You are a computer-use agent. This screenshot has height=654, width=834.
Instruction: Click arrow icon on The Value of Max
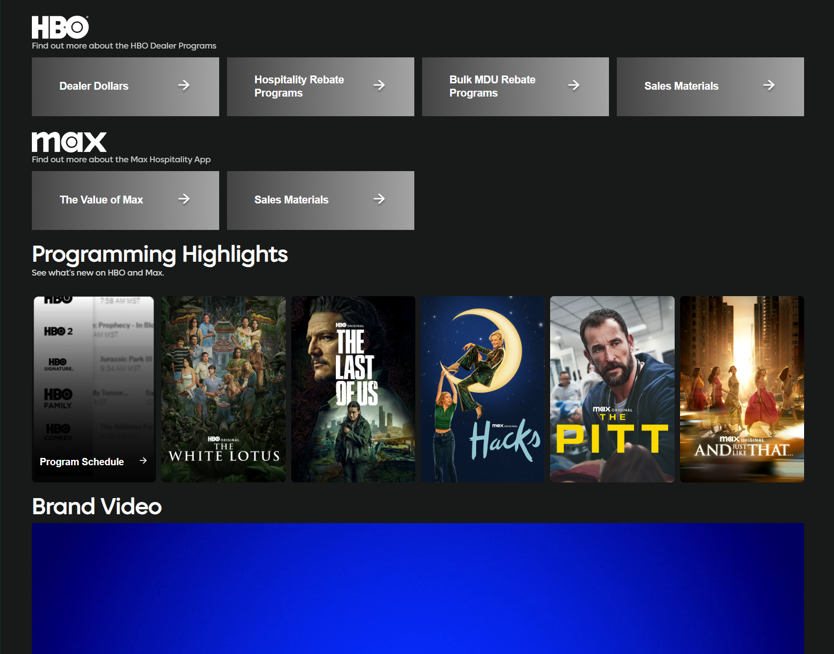pyautogui.click(x=184, y=199)
